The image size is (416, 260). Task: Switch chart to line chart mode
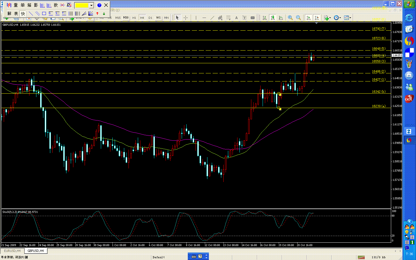point(281,18)
